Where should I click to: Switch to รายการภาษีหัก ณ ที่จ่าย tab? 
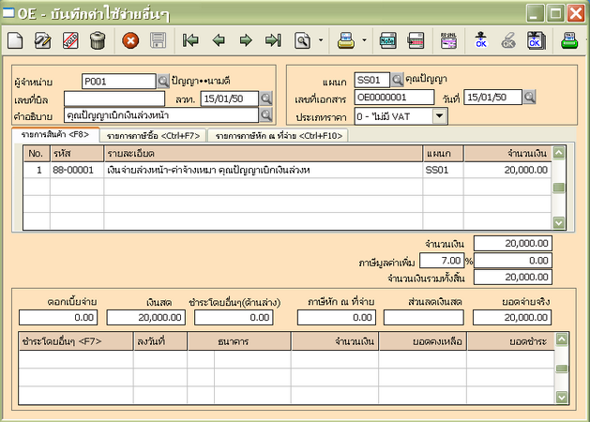(x=280, y=136)
